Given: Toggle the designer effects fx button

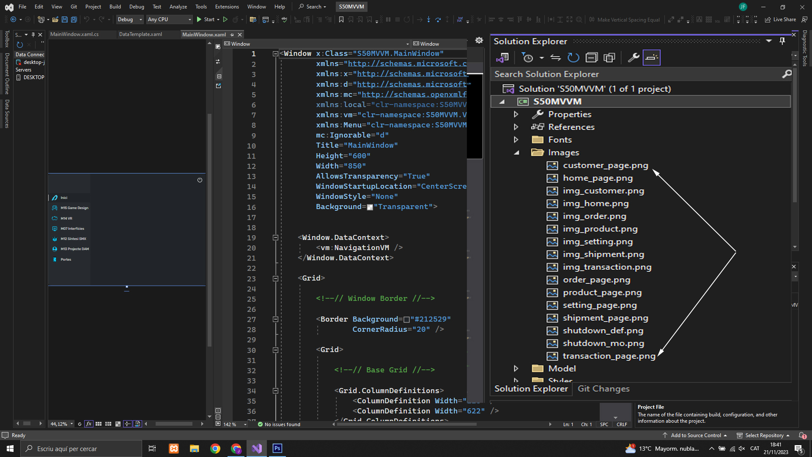Looking at the screenshot, I should 89,424.
